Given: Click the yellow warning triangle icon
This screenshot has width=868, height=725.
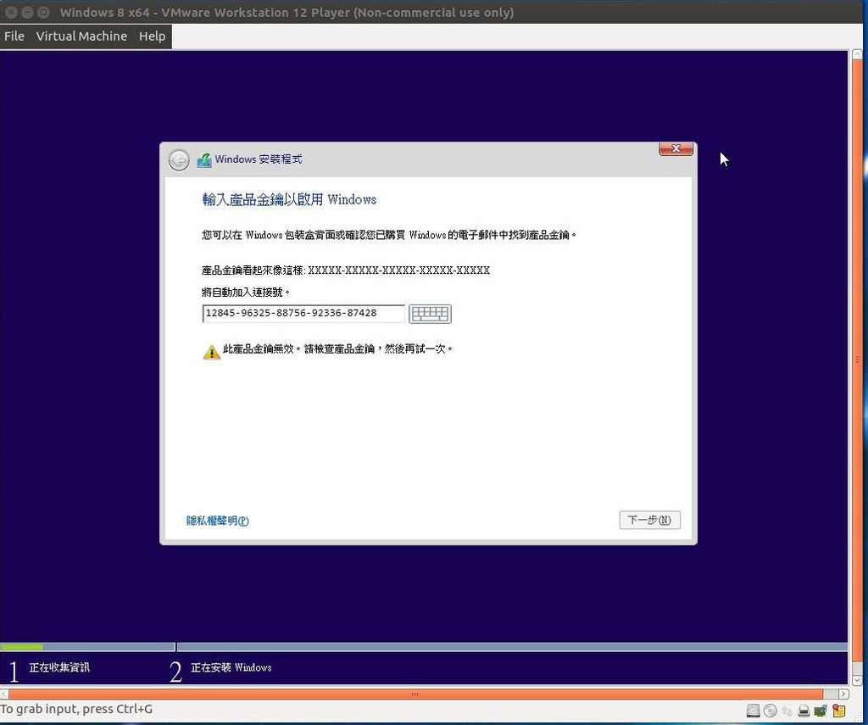Looking at the screenshot, I should click(x=211, y=350).
